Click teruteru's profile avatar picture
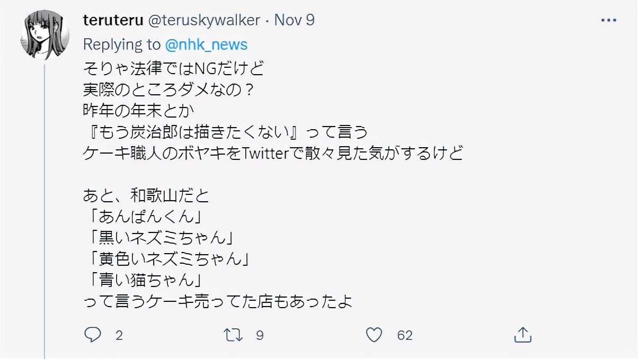Screen dimensions: 639x359 (x=45, y=35)
